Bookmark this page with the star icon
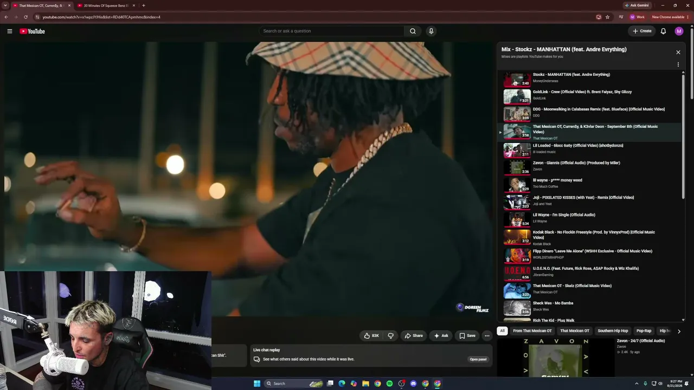 (607, 17)
